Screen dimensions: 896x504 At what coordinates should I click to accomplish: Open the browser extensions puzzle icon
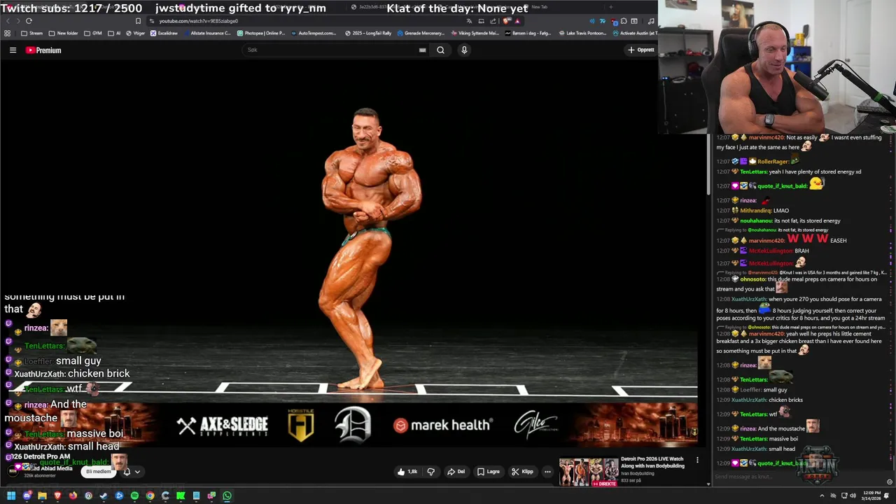pos(624,21)
